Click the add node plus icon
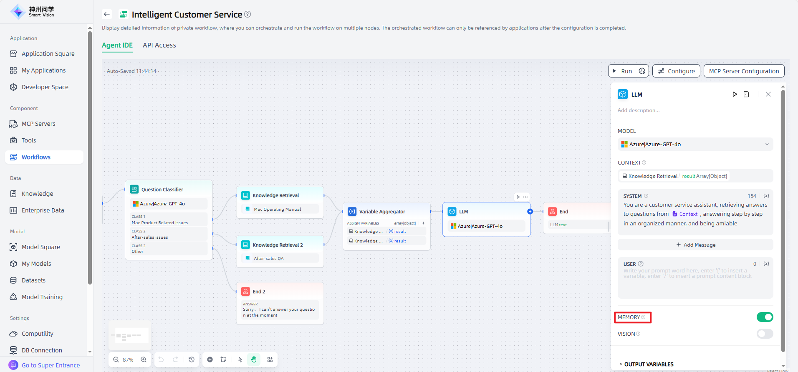The width and height of the screenshot is (798, 372). [210, 360]
